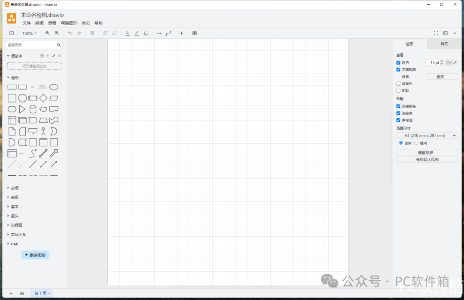The image size is (464, 300).
Task: Select the ellipse shape in General palette
Action: pyautogui.click(x=54, y=87)
